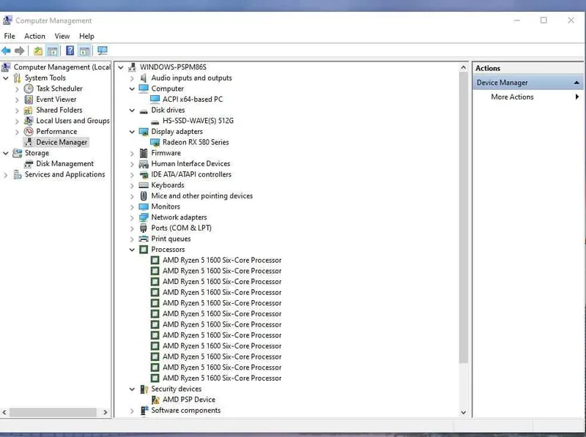586x437 pixels.
Task: Click the Keyboards category icon
Action: point(144,185)
